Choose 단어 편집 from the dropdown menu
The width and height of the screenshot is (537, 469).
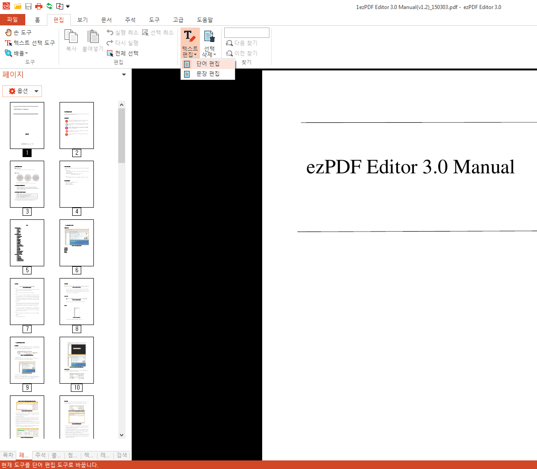pyautogui.click(x=208, y=64)
